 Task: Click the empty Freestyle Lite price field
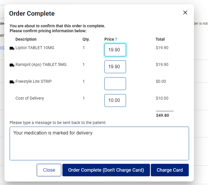click(x=115, y=84)
